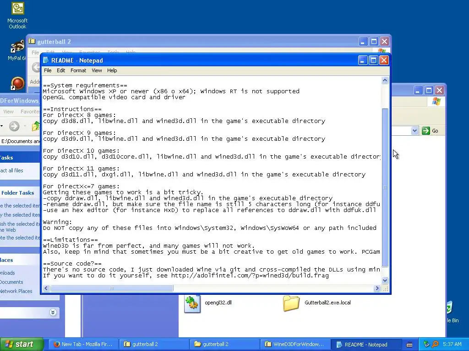Click the Windows flag logo in Explorer window
The height and width of the screenshot is (351, 469).
click(x=436, y=101)
